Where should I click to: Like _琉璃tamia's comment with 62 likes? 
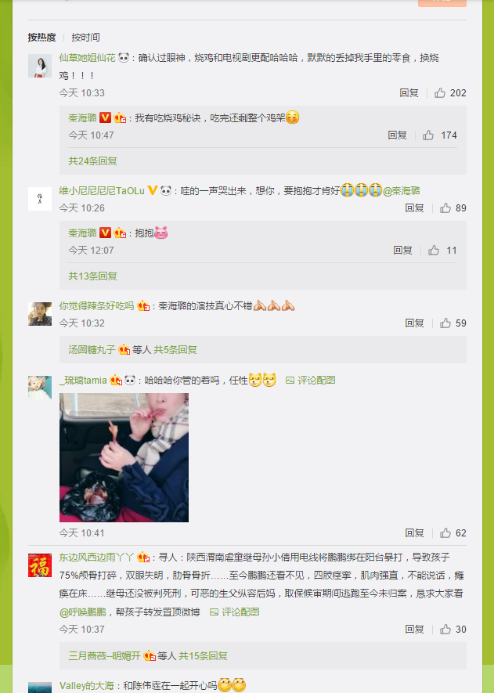tap(445, 533)
